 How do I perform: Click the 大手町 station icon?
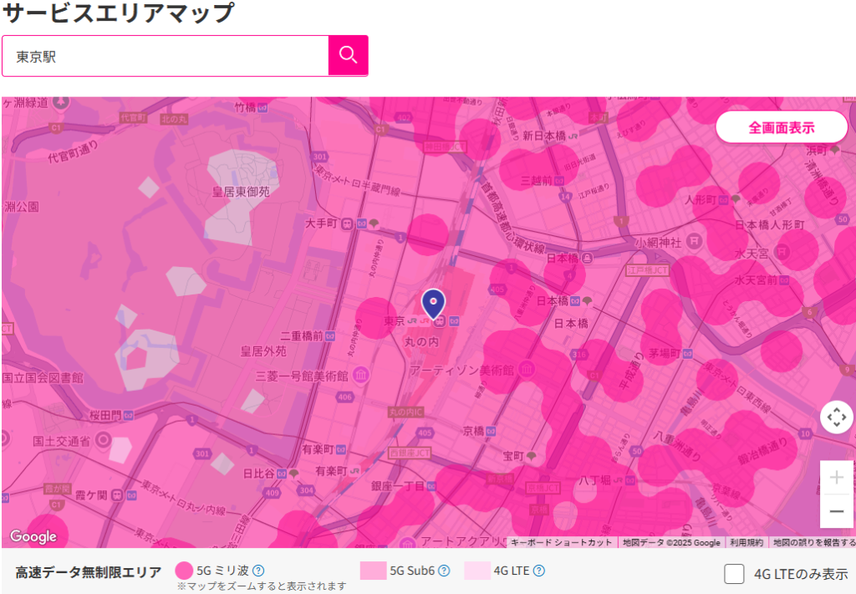[347, 223]
